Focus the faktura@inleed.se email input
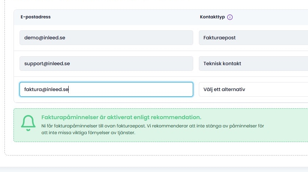Image resolution: width=308 pixels, height=172 pixels. (106, 90)
